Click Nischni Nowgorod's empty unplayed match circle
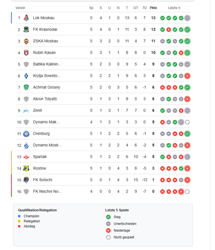The width and height of the screenshot is (215, 250). (187, 192)
